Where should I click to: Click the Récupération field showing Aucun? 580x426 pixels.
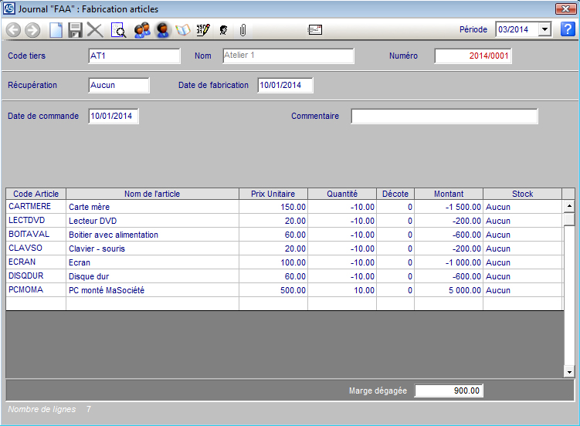(x=118, y=85)
